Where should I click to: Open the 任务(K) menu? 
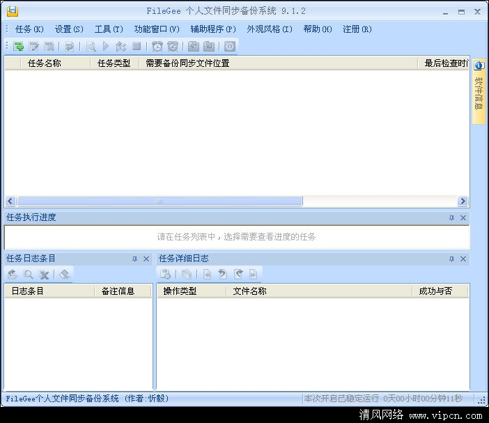[29, 29]
